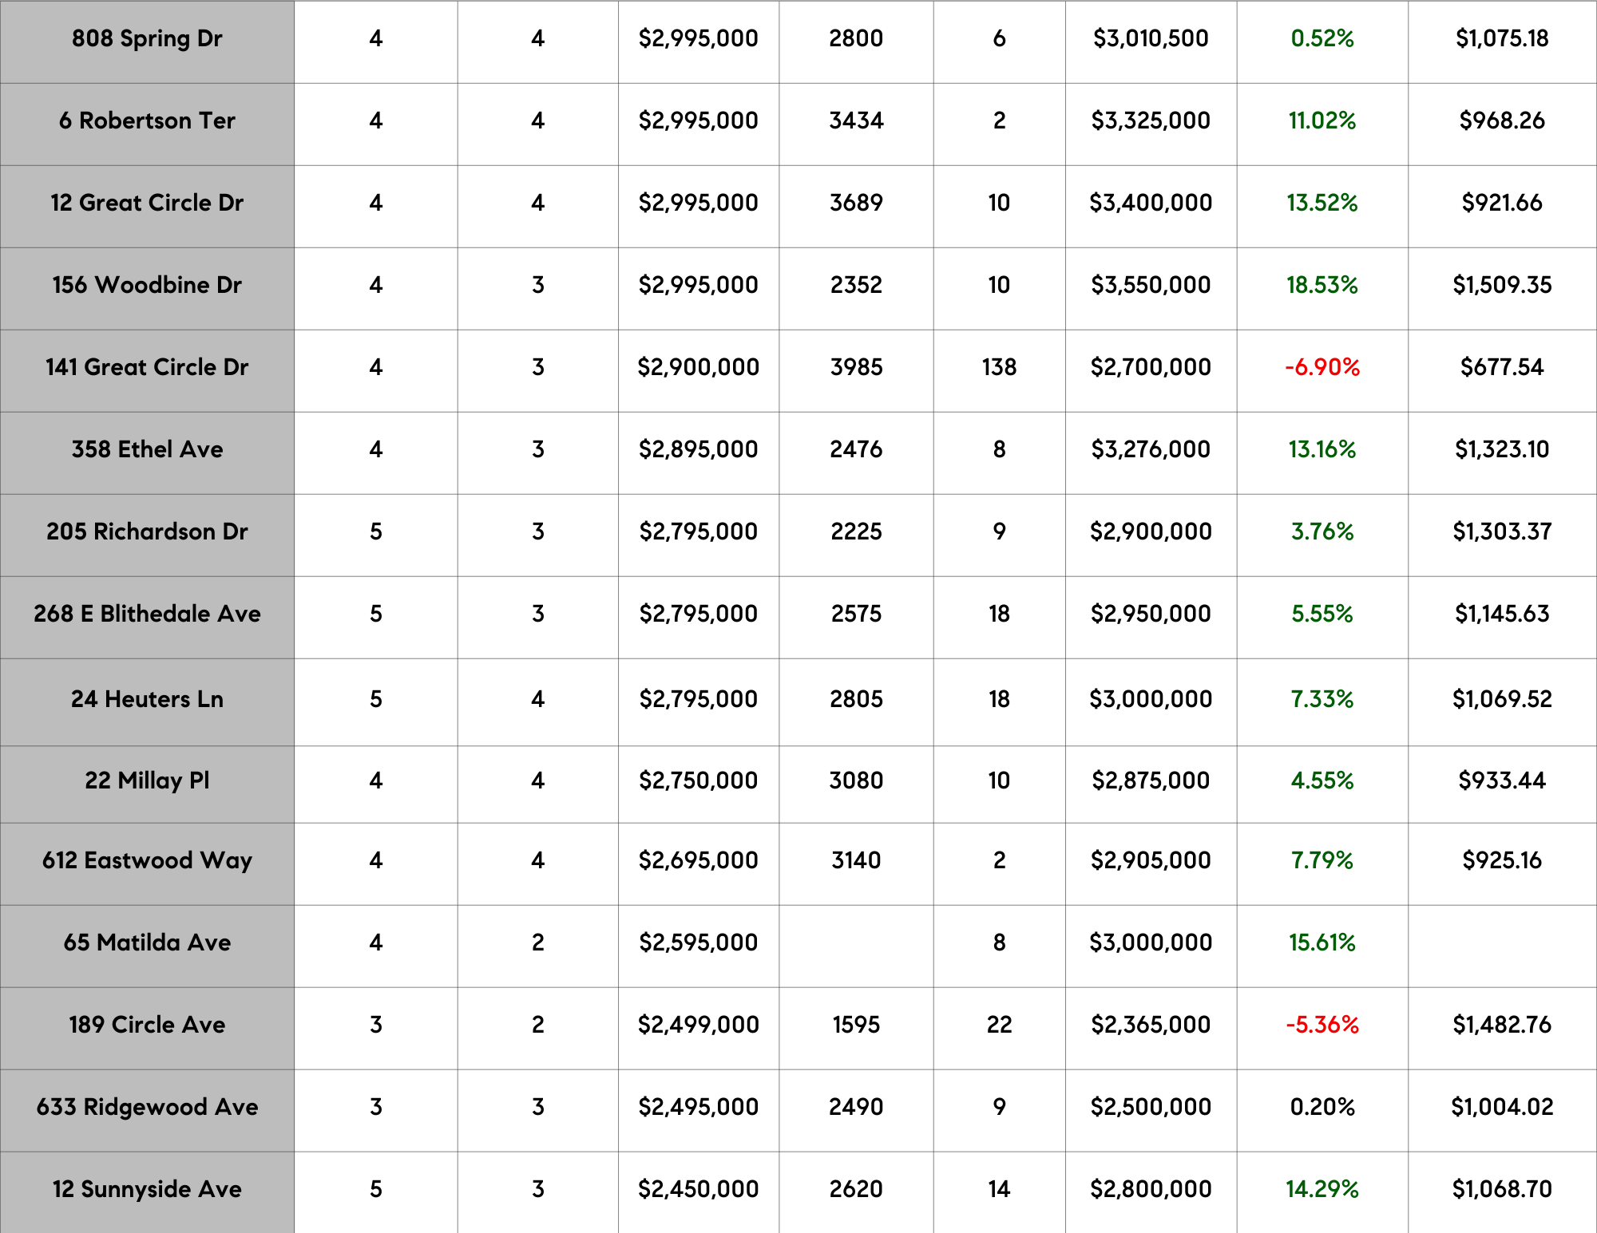1597x1233 pixels.
Task: Click the 18.53% green percentage cell
Action: [1322, 285]
